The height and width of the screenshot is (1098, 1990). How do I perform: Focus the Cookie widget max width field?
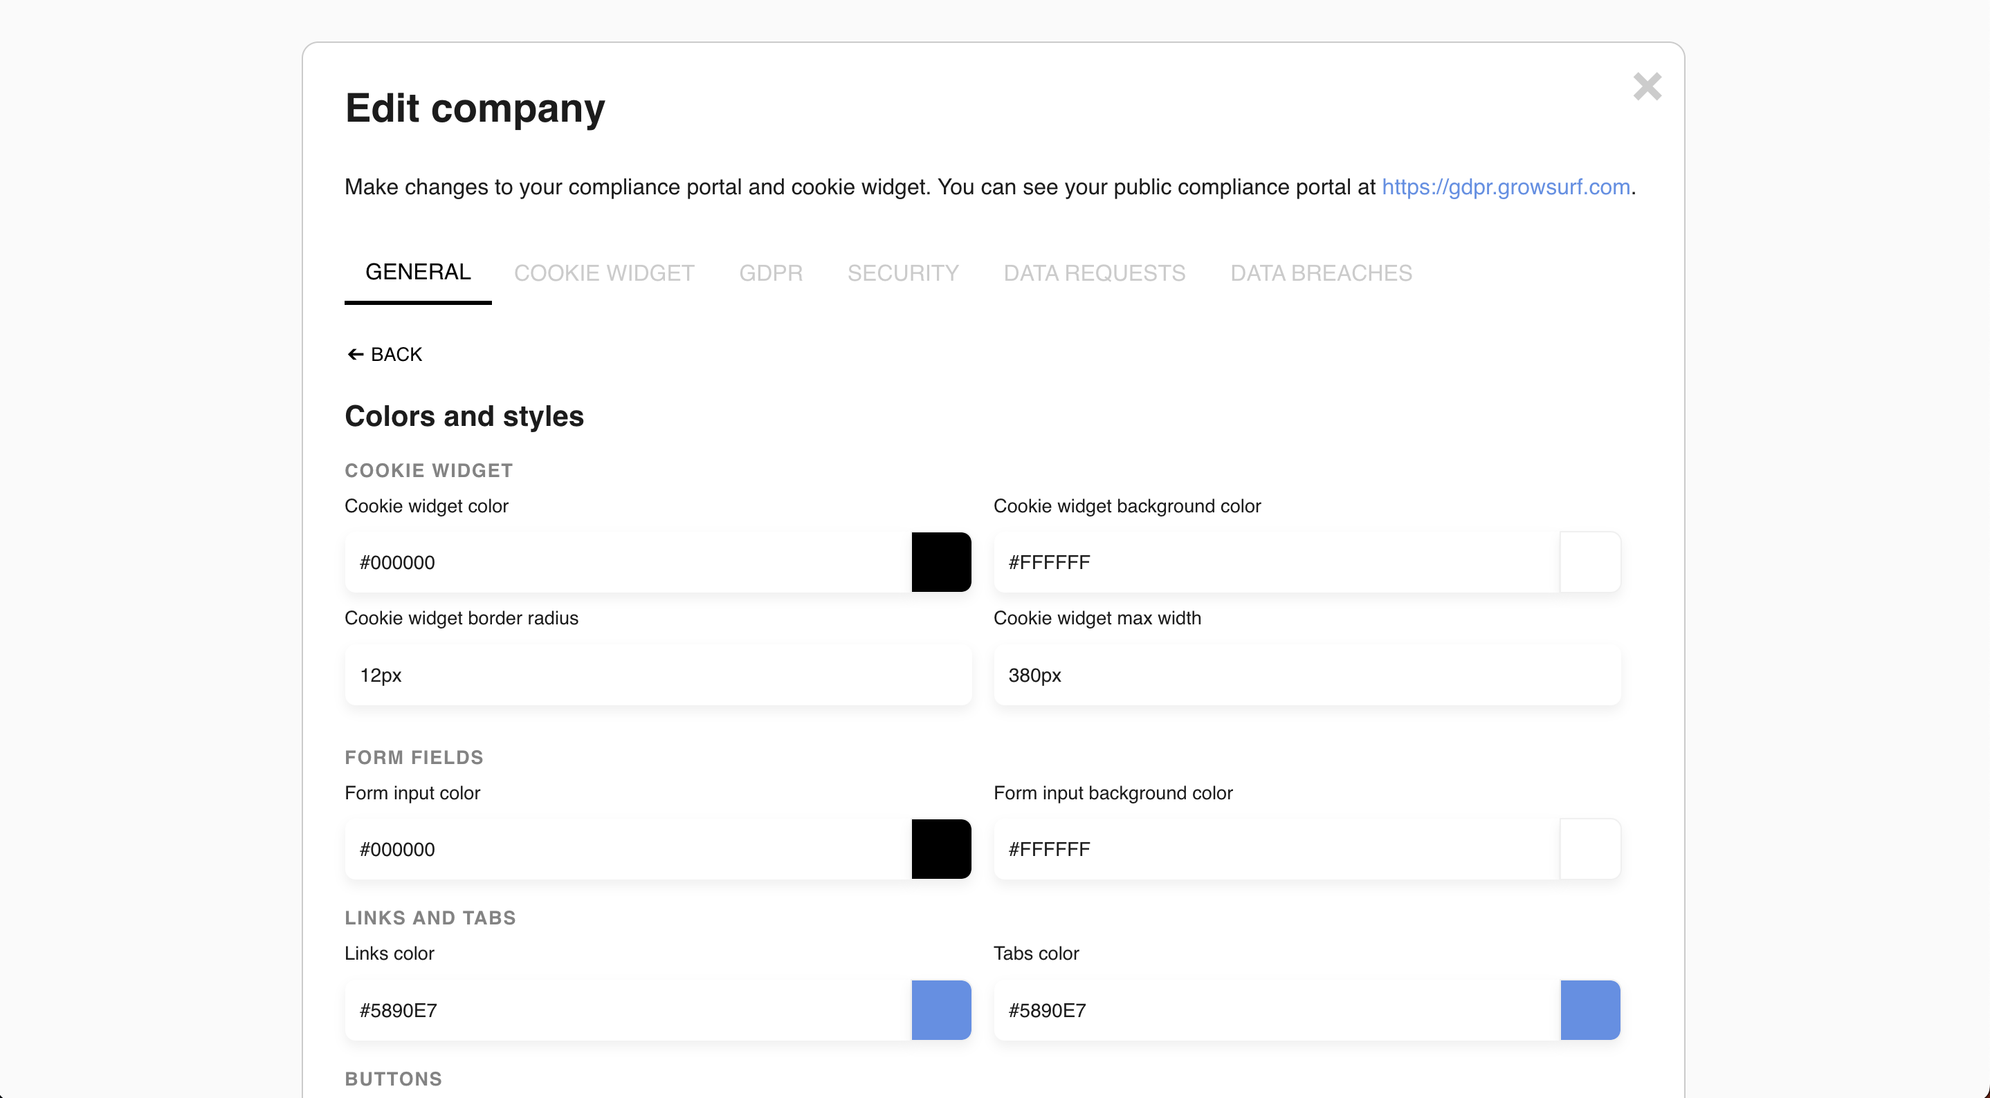[x=1306, y=676]
